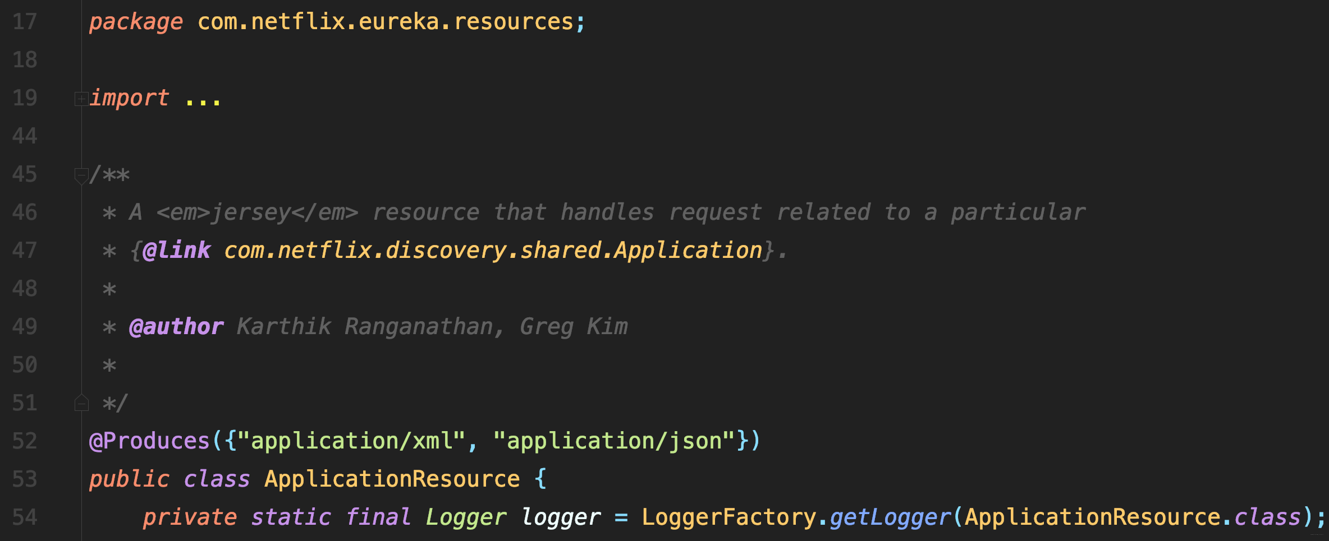The height and width of the screenshot is (541, 1329).
Task: Click the "application/xml" string literal
Action: point(352,441)
